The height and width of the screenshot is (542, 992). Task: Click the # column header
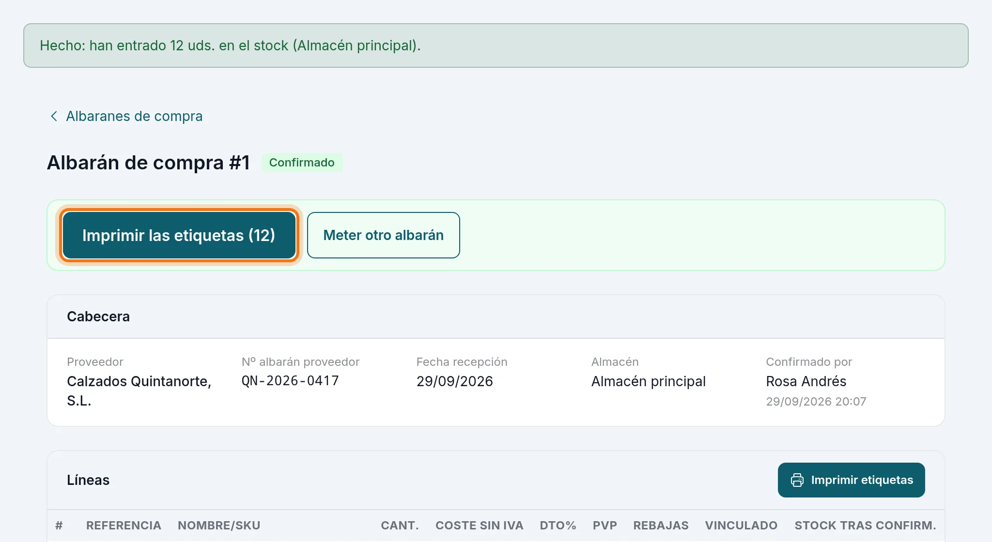(x=59, y=526)
